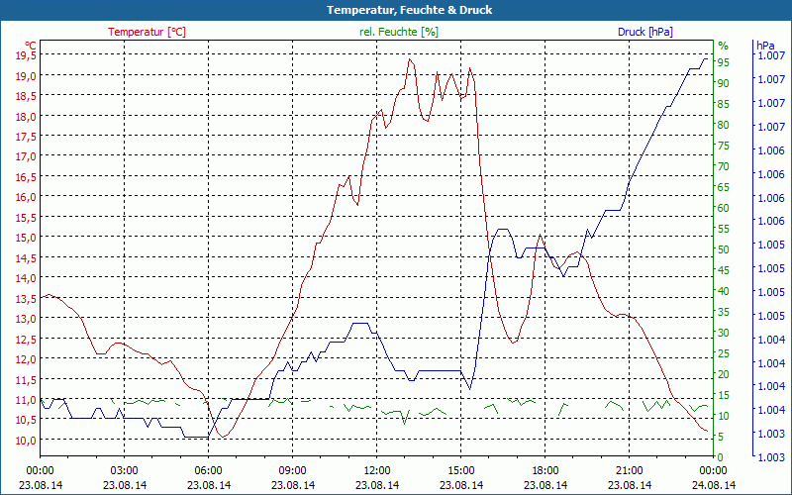792x495 pixels.
Task: Click the green '75' humidity axis value
Action: pos(724,146)
